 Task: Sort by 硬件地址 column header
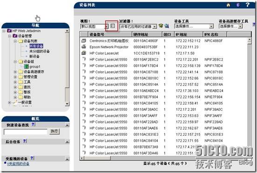tap(147, 34)
